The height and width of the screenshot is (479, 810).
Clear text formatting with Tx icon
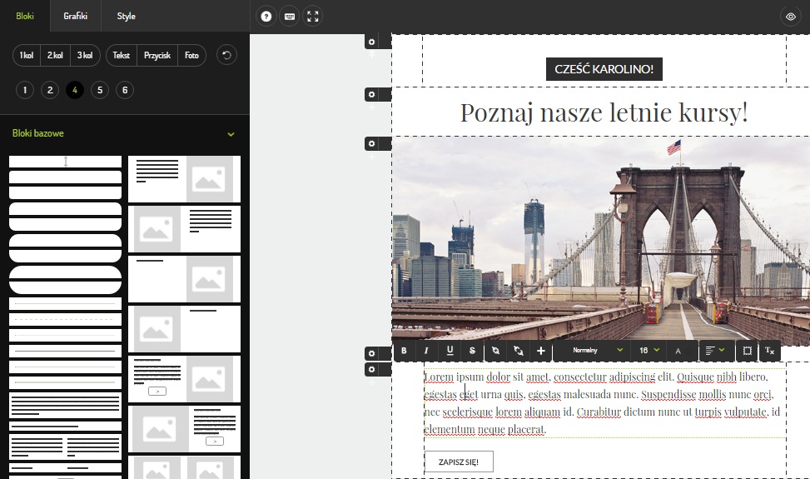(769, 351)
